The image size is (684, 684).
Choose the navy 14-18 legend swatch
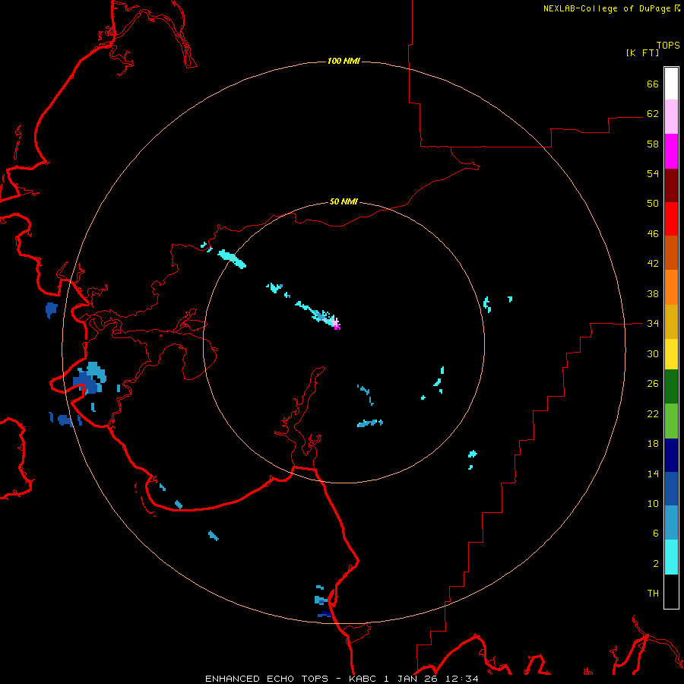pos(671,455)
